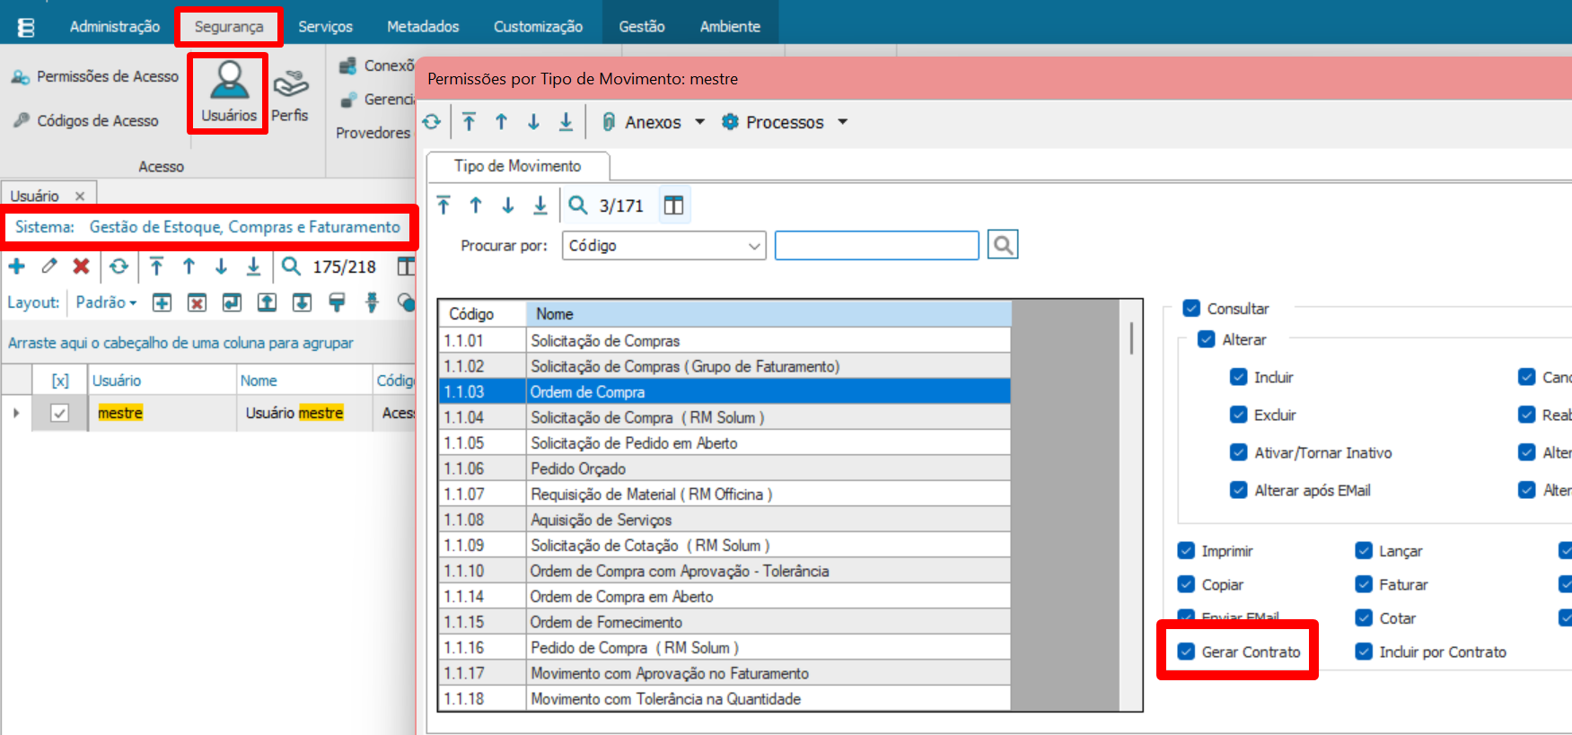Viewport: 1572px width, 735px height.
Task: Click the paint roller icon in Layout toolbar
Action: pyautogui.click(x=337, y=302)
